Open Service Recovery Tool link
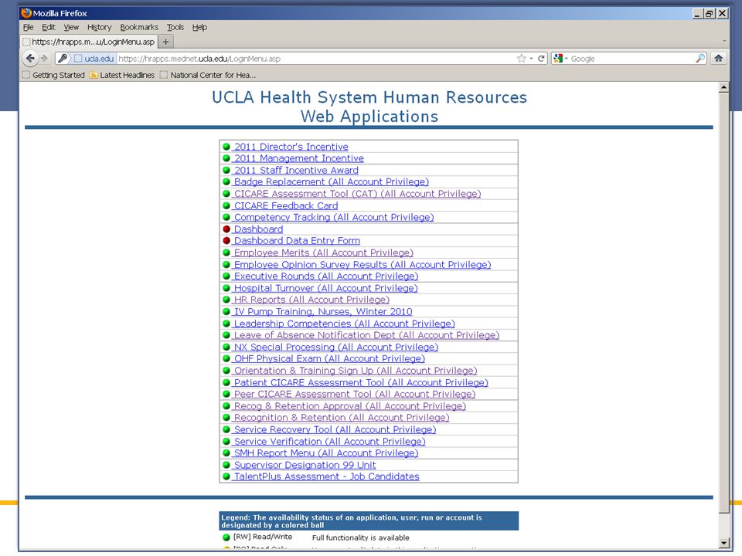Image resolution: width=742 pixels, height=556 pixels. click(x=335, y=430)
